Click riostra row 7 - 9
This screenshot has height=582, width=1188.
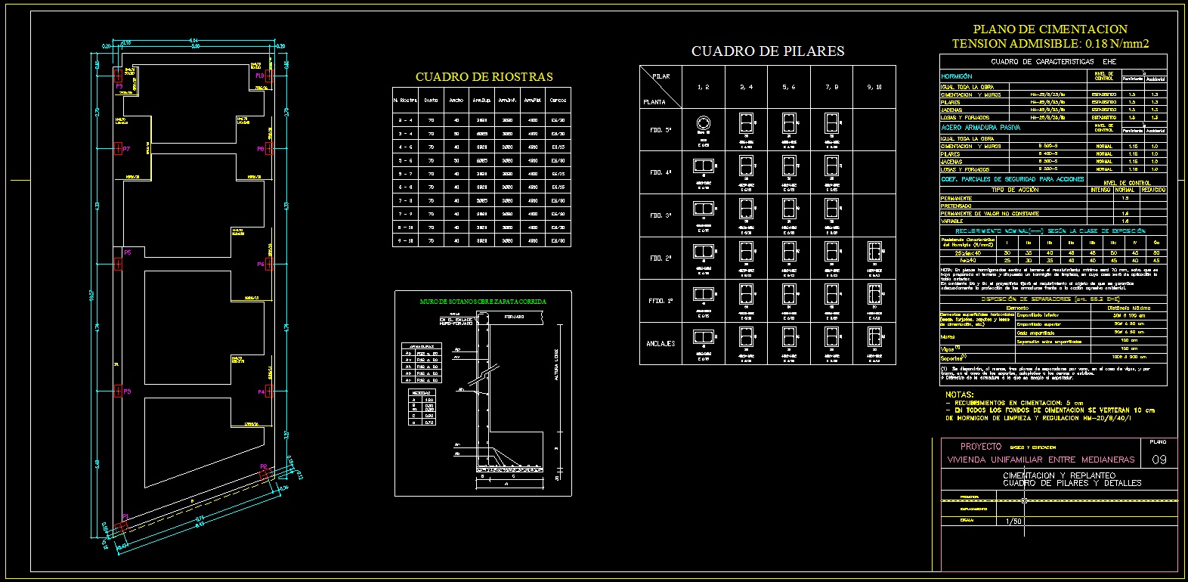tap(481, 214)
